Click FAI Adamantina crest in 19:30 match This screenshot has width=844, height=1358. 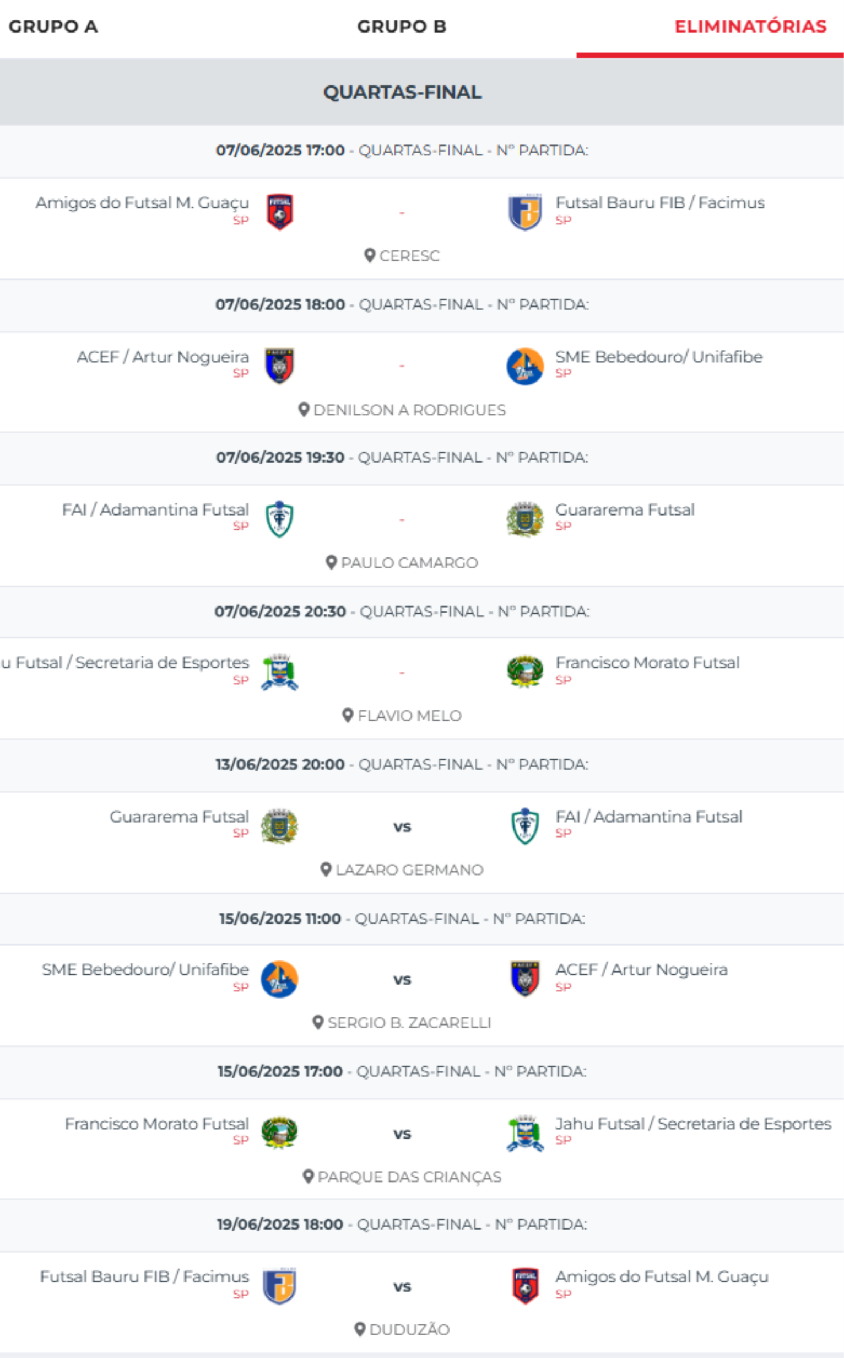(280, 519)
